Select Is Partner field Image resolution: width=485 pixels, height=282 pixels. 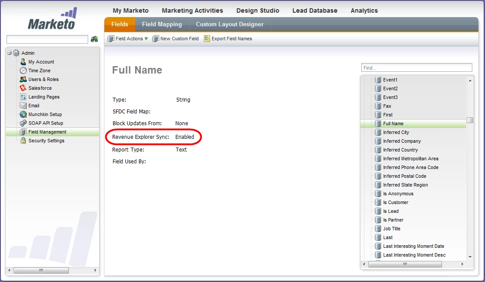393,220
